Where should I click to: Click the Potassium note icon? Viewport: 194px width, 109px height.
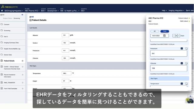(186, 48)
